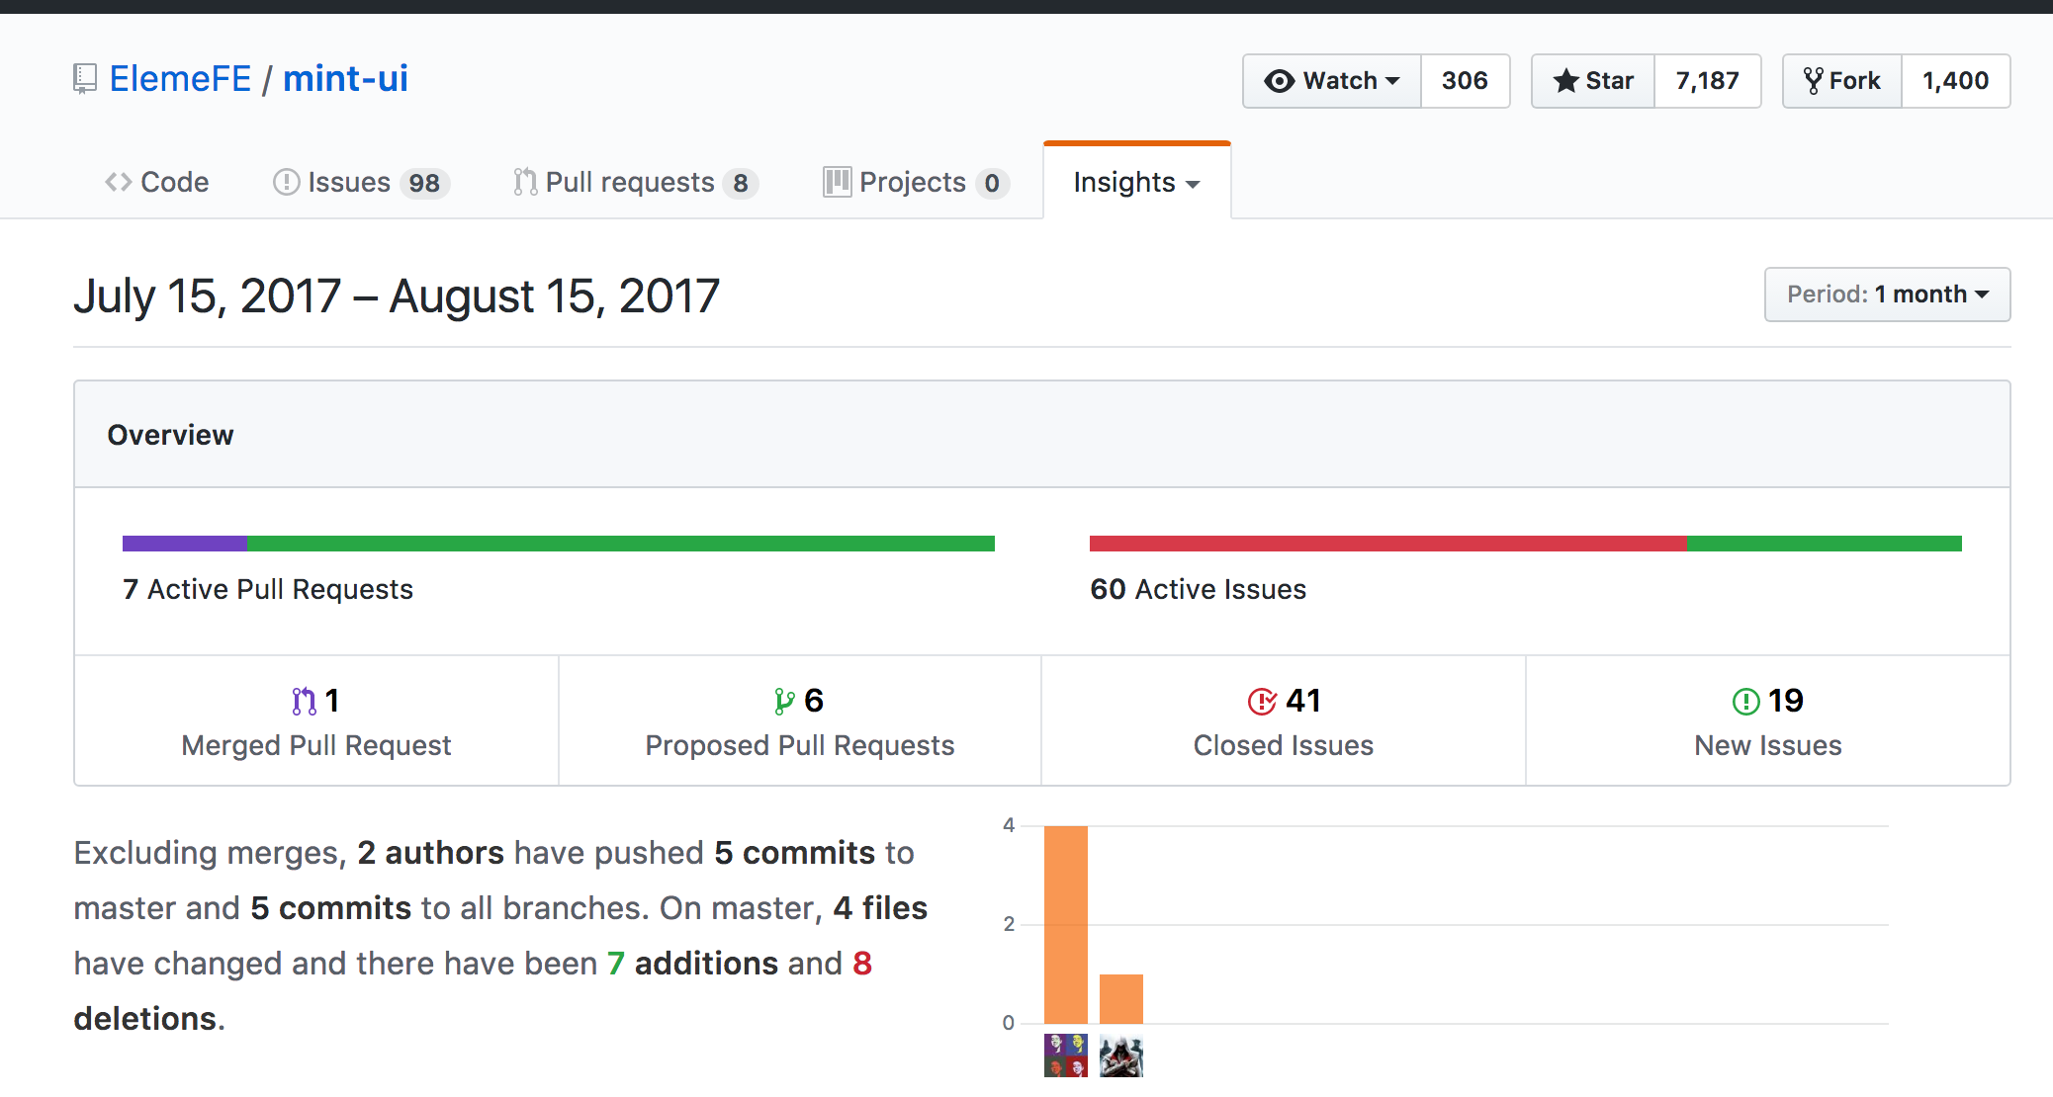Screen dimensions: 2053x1097
Task: Open 19 New Issues section
Action: coord(1768,721)
